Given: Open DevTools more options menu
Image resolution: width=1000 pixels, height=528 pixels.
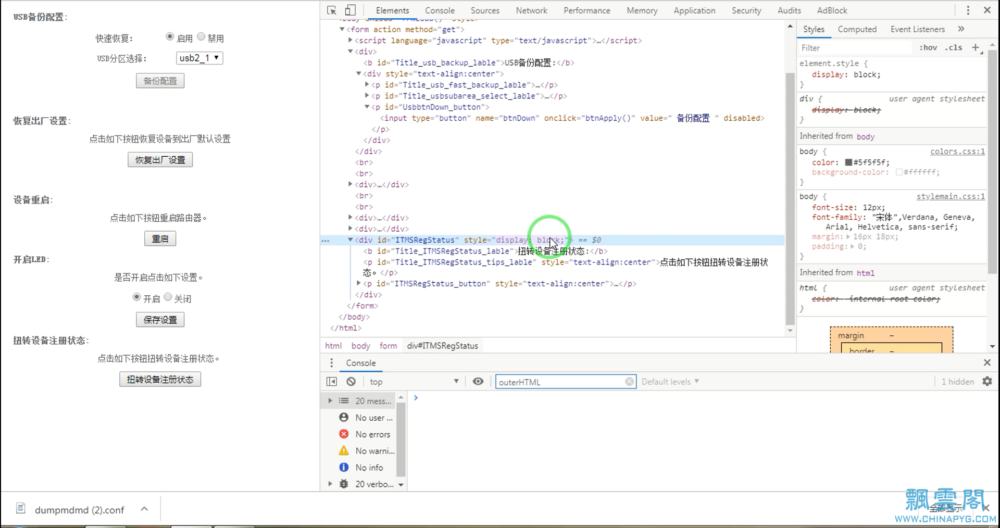Looking at the screenshot, I should click(968, 10).
